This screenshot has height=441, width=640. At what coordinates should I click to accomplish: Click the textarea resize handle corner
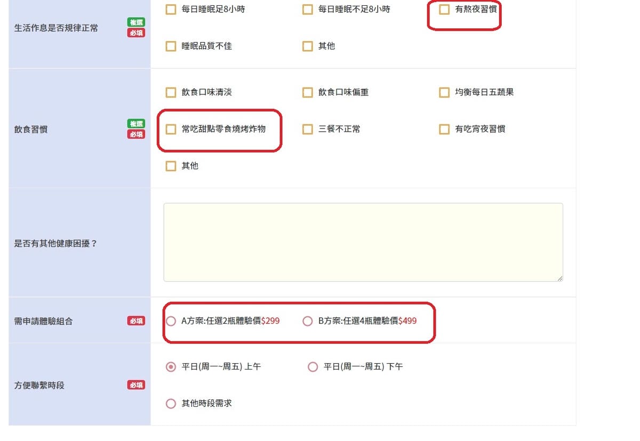coord(561,278)
